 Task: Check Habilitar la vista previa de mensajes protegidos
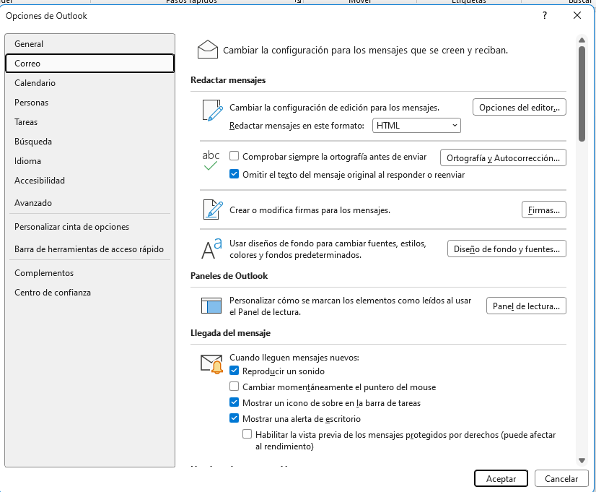247,434
